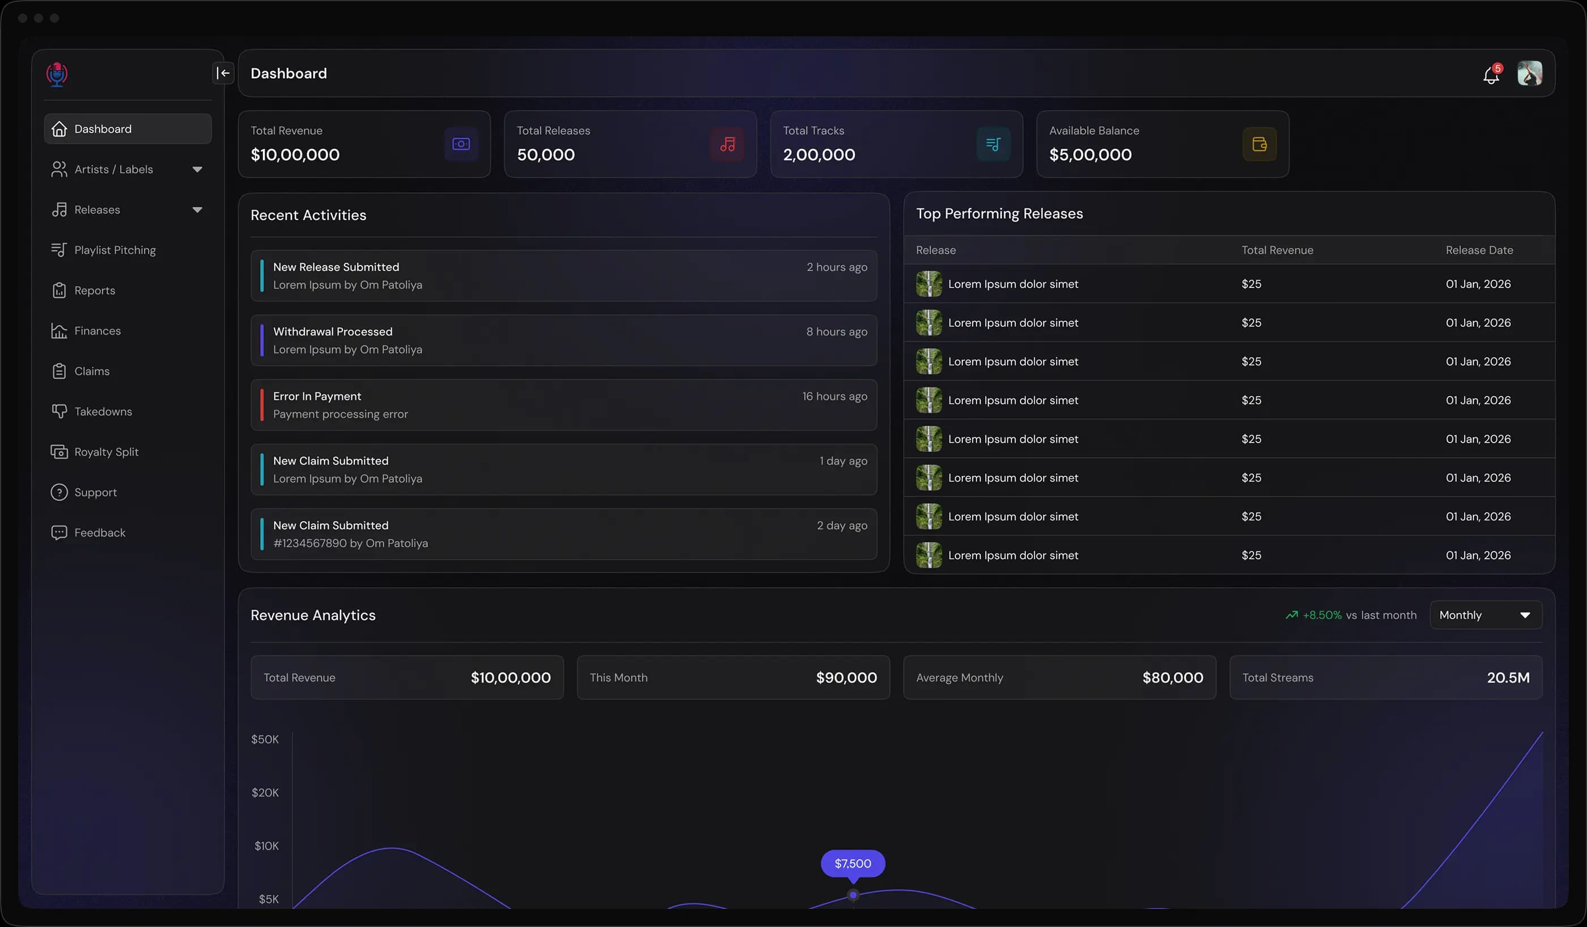This screenshot has width=1587, height=927.
Task: Click the Release column header
Action: click(x=936, y=250)
